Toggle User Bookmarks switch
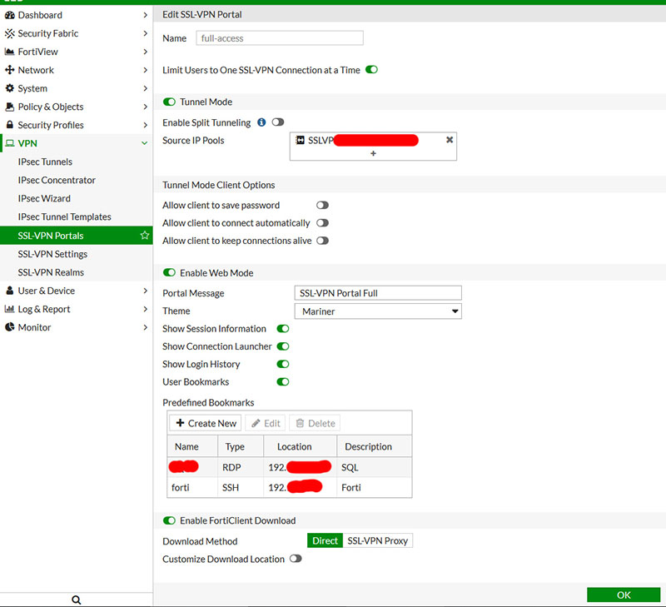 coord(283,382)
